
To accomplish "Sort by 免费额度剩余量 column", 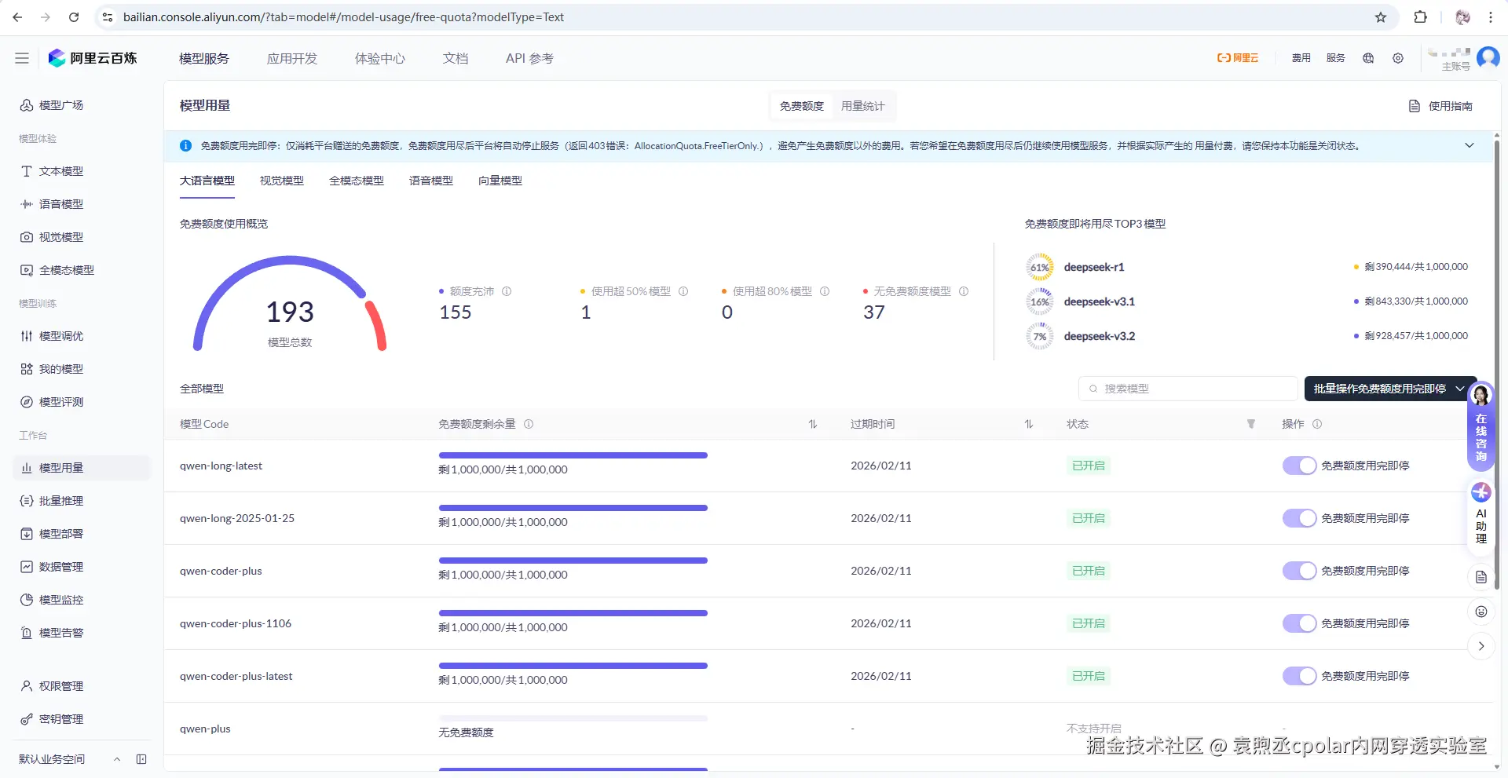I will (x=813, y=424).
